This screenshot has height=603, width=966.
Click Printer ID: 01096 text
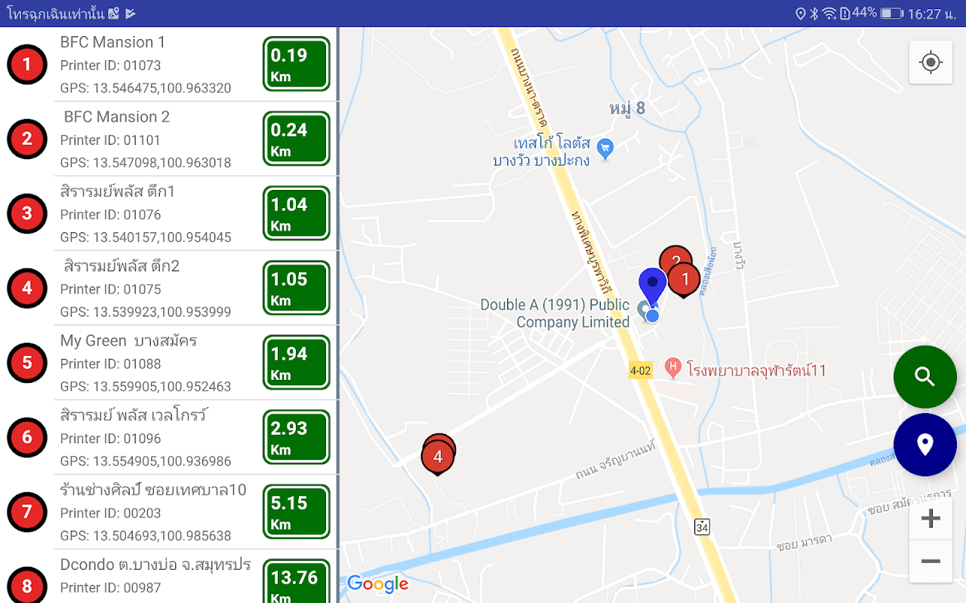tap(110, 439)
